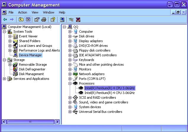The height and width of the screenshot is (132, 188).
Task: Open the Action menu
Action: 22,12
